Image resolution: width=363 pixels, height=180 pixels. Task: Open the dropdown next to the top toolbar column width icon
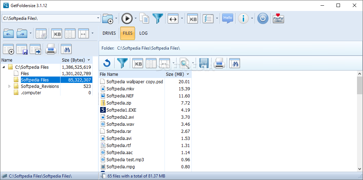182,18
